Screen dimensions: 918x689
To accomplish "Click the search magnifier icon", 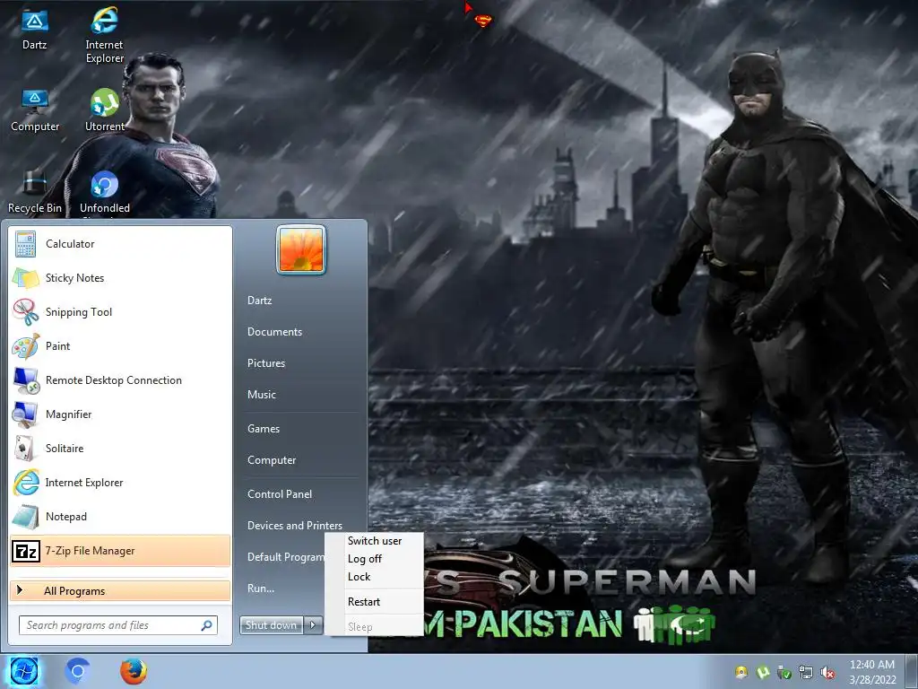I will (206, 625).
